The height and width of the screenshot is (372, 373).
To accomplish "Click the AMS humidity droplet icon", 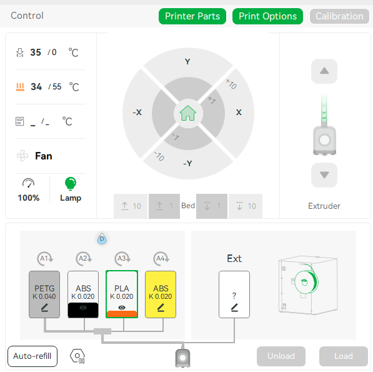I will 102,239.
